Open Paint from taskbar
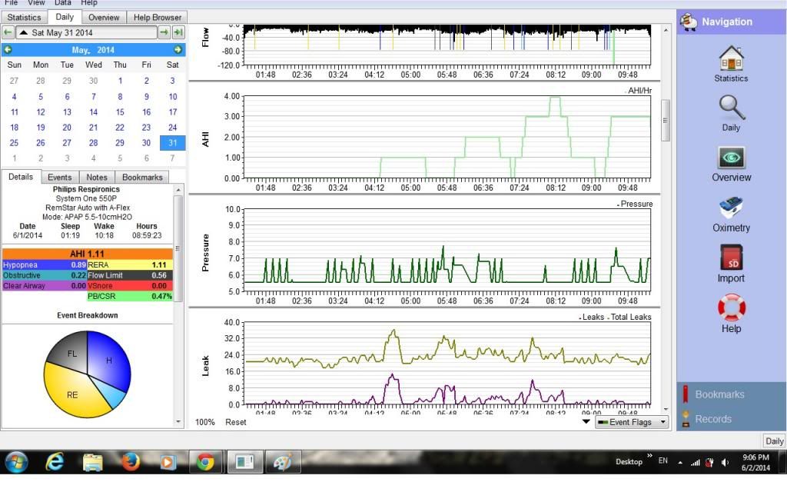 (x=283, y=462)
